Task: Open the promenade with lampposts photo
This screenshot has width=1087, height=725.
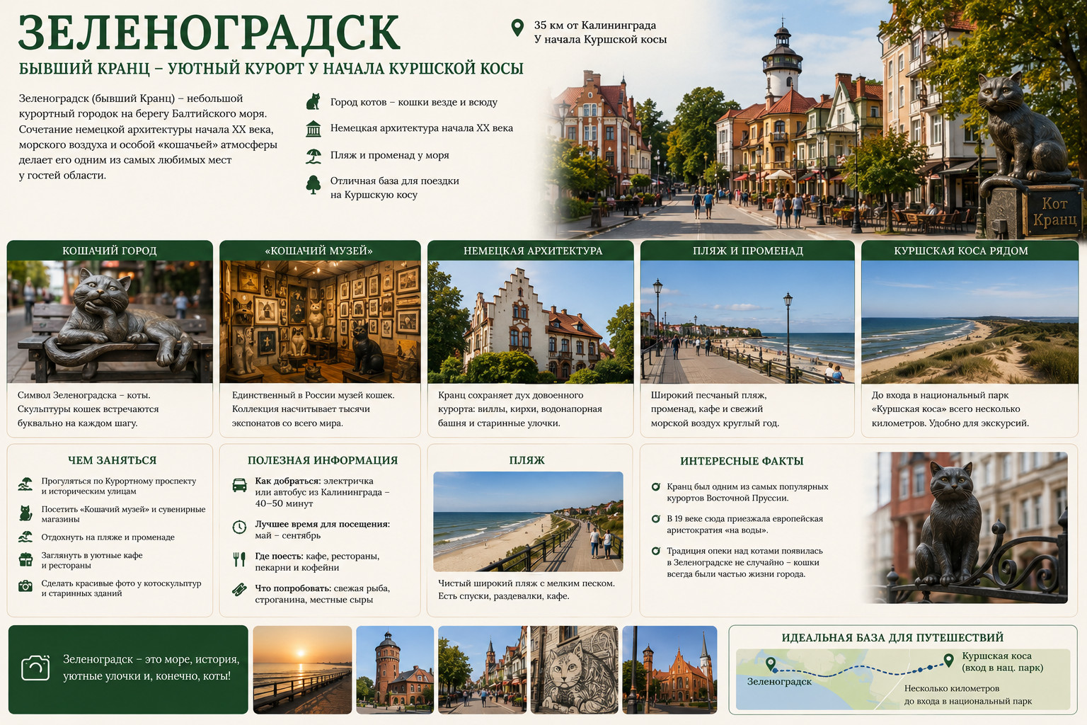Action: pos(747,321)
